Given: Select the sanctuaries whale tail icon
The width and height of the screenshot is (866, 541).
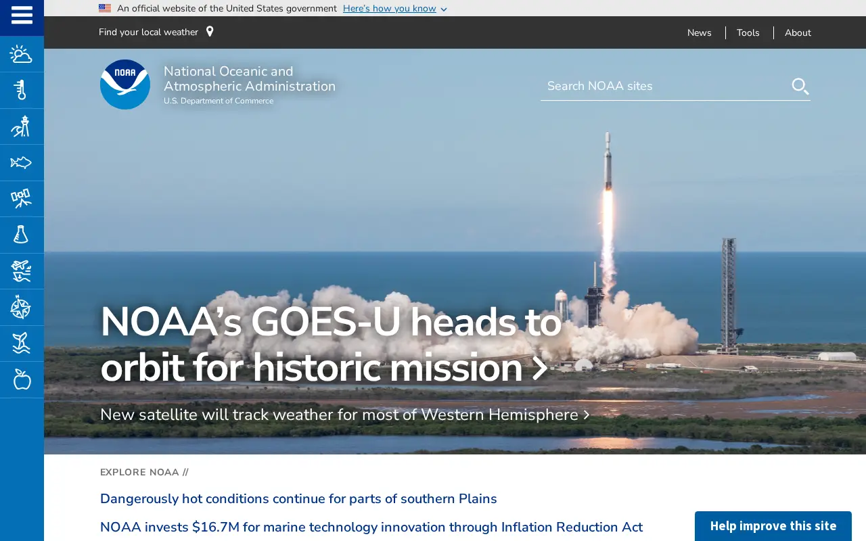Looking at the screenshot, I should (22, 344).
